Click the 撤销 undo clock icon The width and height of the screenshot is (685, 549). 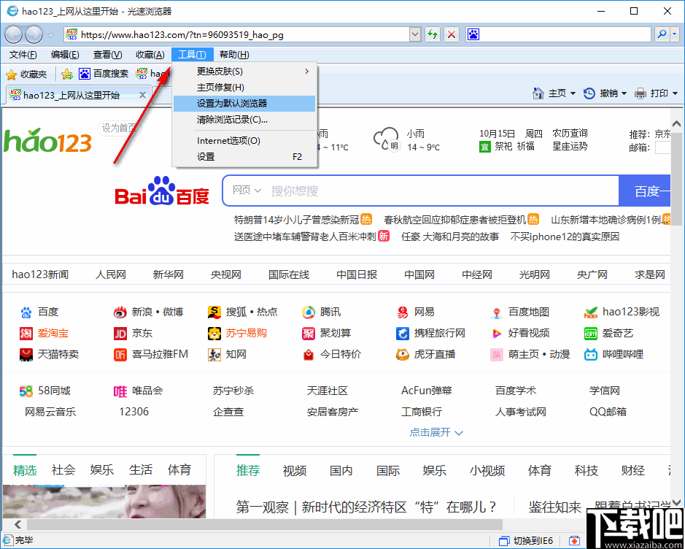589,93
